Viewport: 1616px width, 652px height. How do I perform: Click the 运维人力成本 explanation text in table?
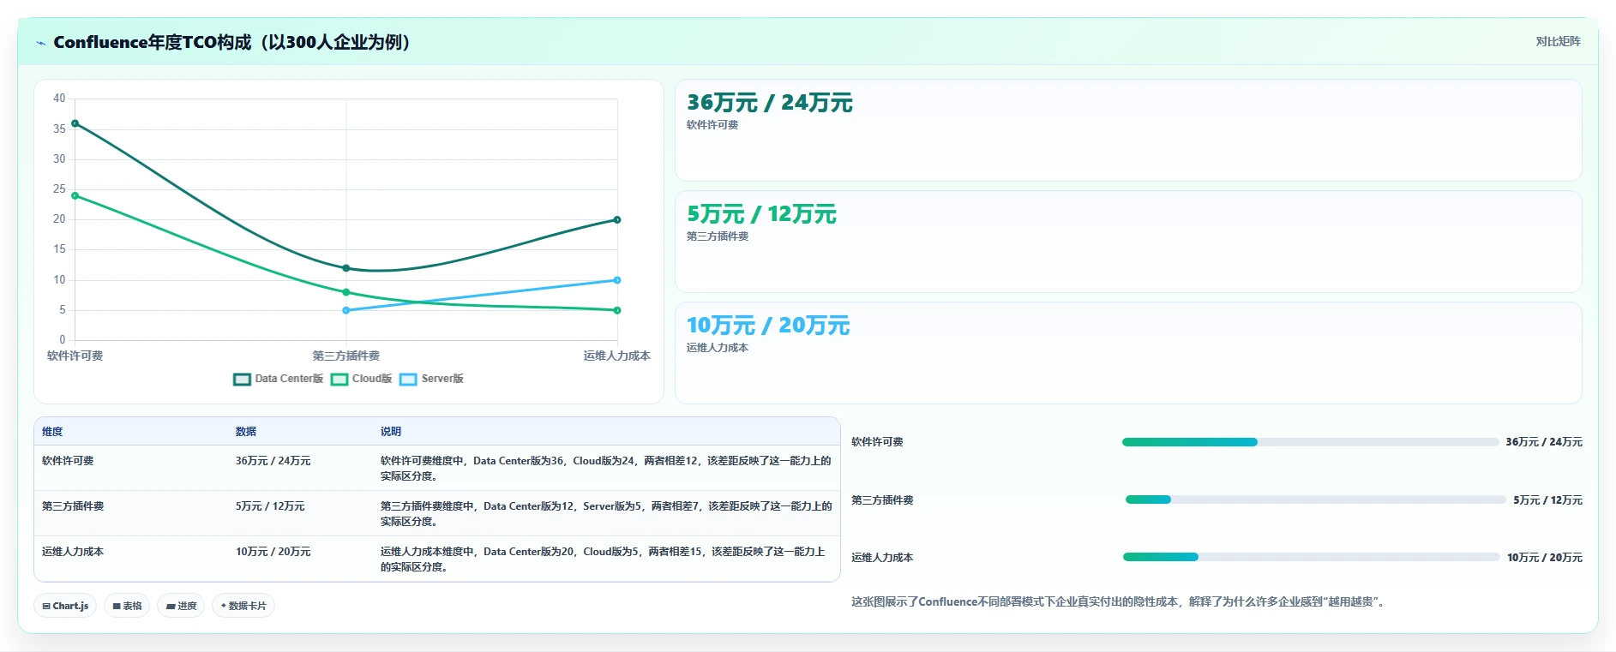[604, 559]
